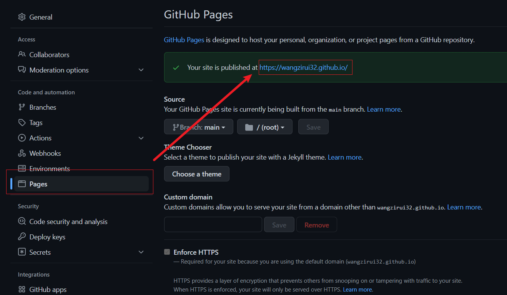Click the Source section heading

click(175, 99)
